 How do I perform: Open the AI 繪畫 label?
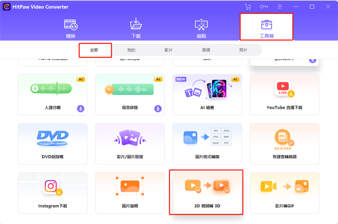tap(207, 108)
